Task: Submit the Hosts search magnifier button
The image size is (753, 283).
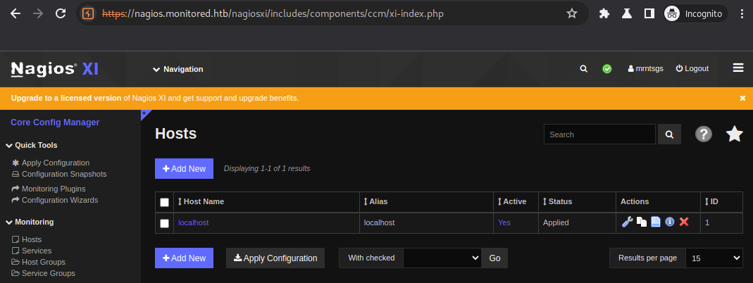Action: point(669,134)
